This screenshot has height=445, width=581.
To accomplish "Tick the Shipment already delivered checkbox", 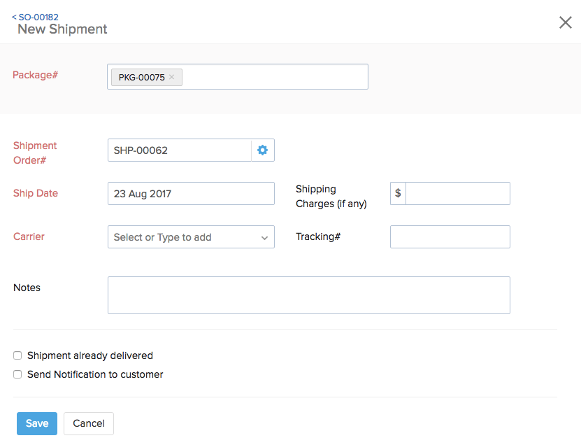I will pos(17,355).
